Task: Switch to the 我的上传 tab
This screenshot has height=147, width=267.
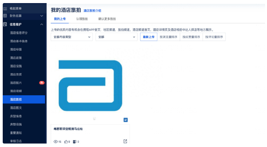Action: [60, 19]
